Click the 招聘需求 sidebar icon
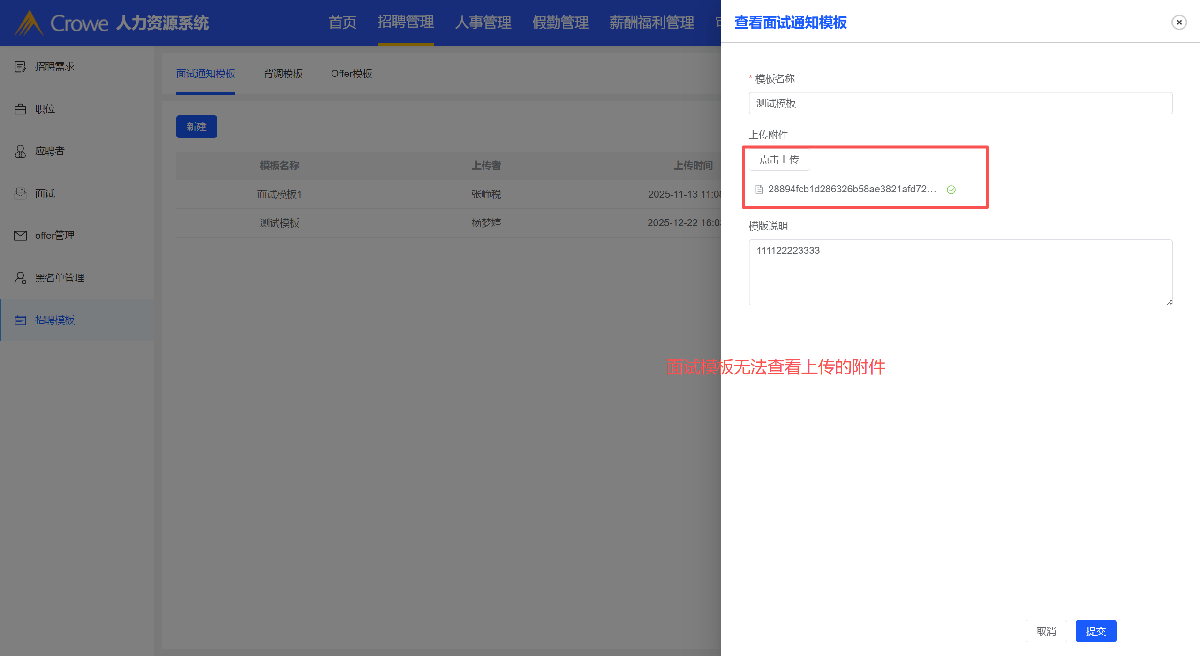This screenshot has height=656, width=1200. click(x=20, y=67)
